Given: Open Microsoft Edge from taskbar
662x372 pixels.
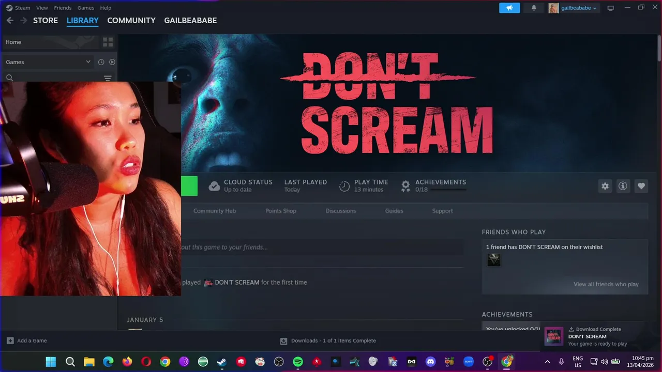Looking at the screenshot, I should pos(108,362).
